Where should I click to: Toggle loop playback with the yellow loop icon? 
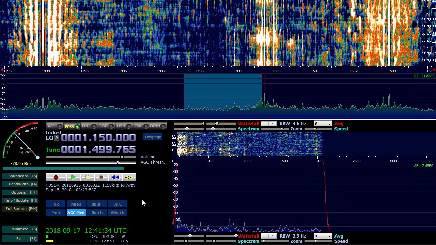129,177
